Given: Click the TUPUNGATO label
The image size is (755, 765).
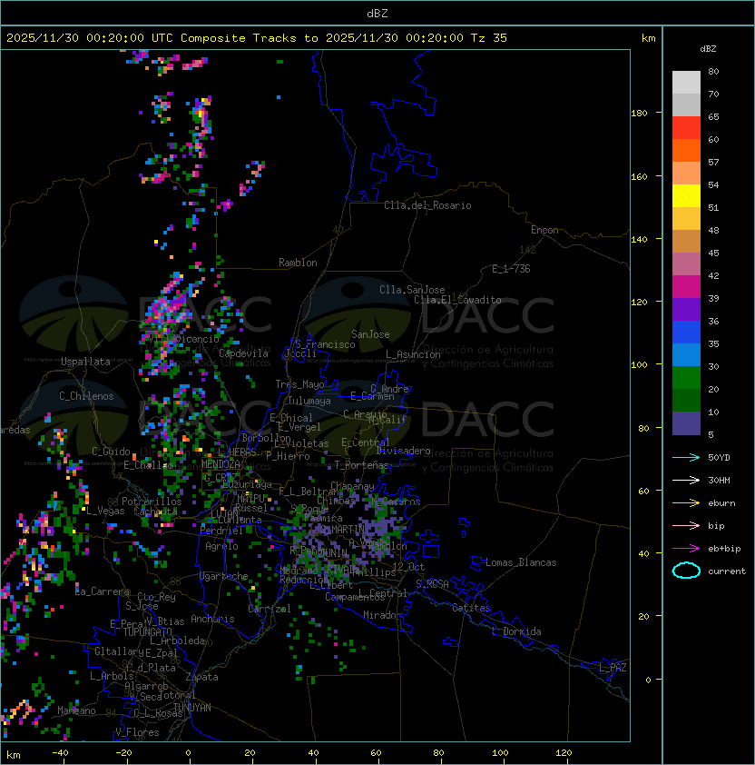Looking at the screenshot, I should (147, 631).
